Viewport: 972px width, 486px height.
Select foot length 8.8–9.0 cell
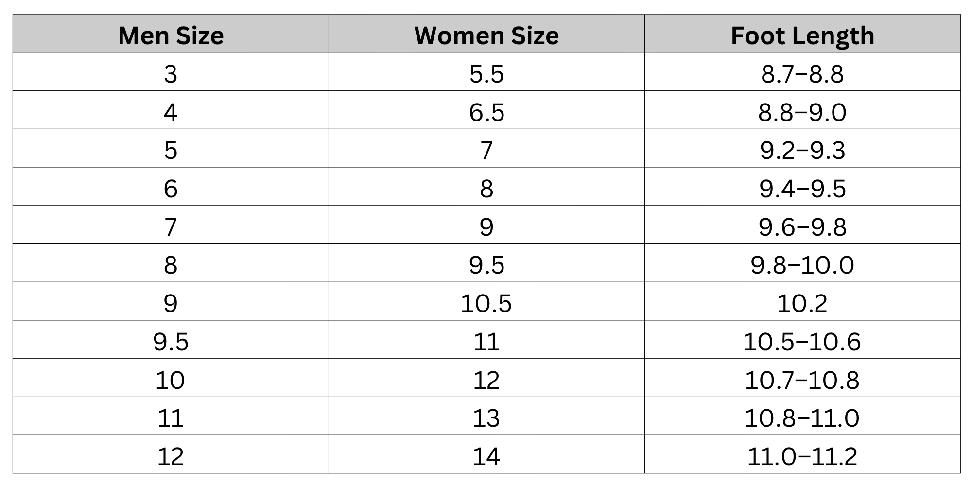tap(802, 110)
